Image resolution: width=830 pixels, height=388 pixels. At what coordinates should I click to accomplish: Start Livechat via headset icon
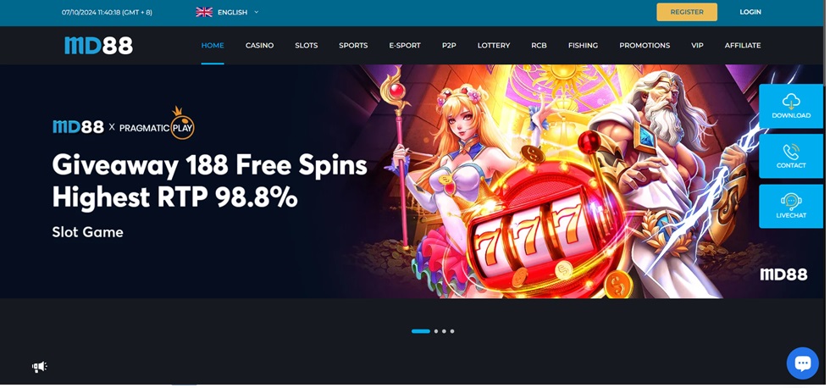[x=791, y=206]
